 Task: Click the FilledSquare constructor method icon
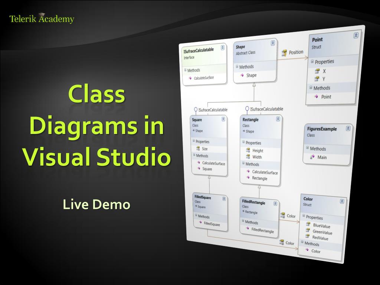point(200,222)
